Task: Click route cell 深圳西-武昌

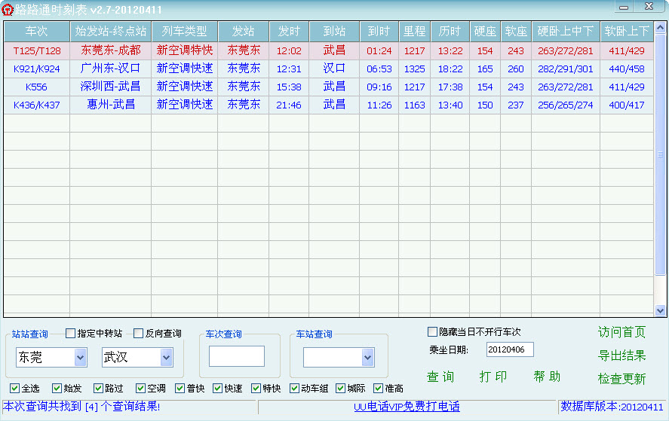Action: 110,87
